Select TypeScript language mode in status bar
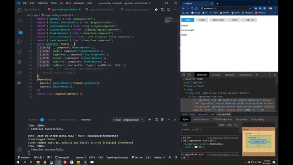Image resolution: width=293 pixels, height=165 pixels. click(x=117, y=158)
